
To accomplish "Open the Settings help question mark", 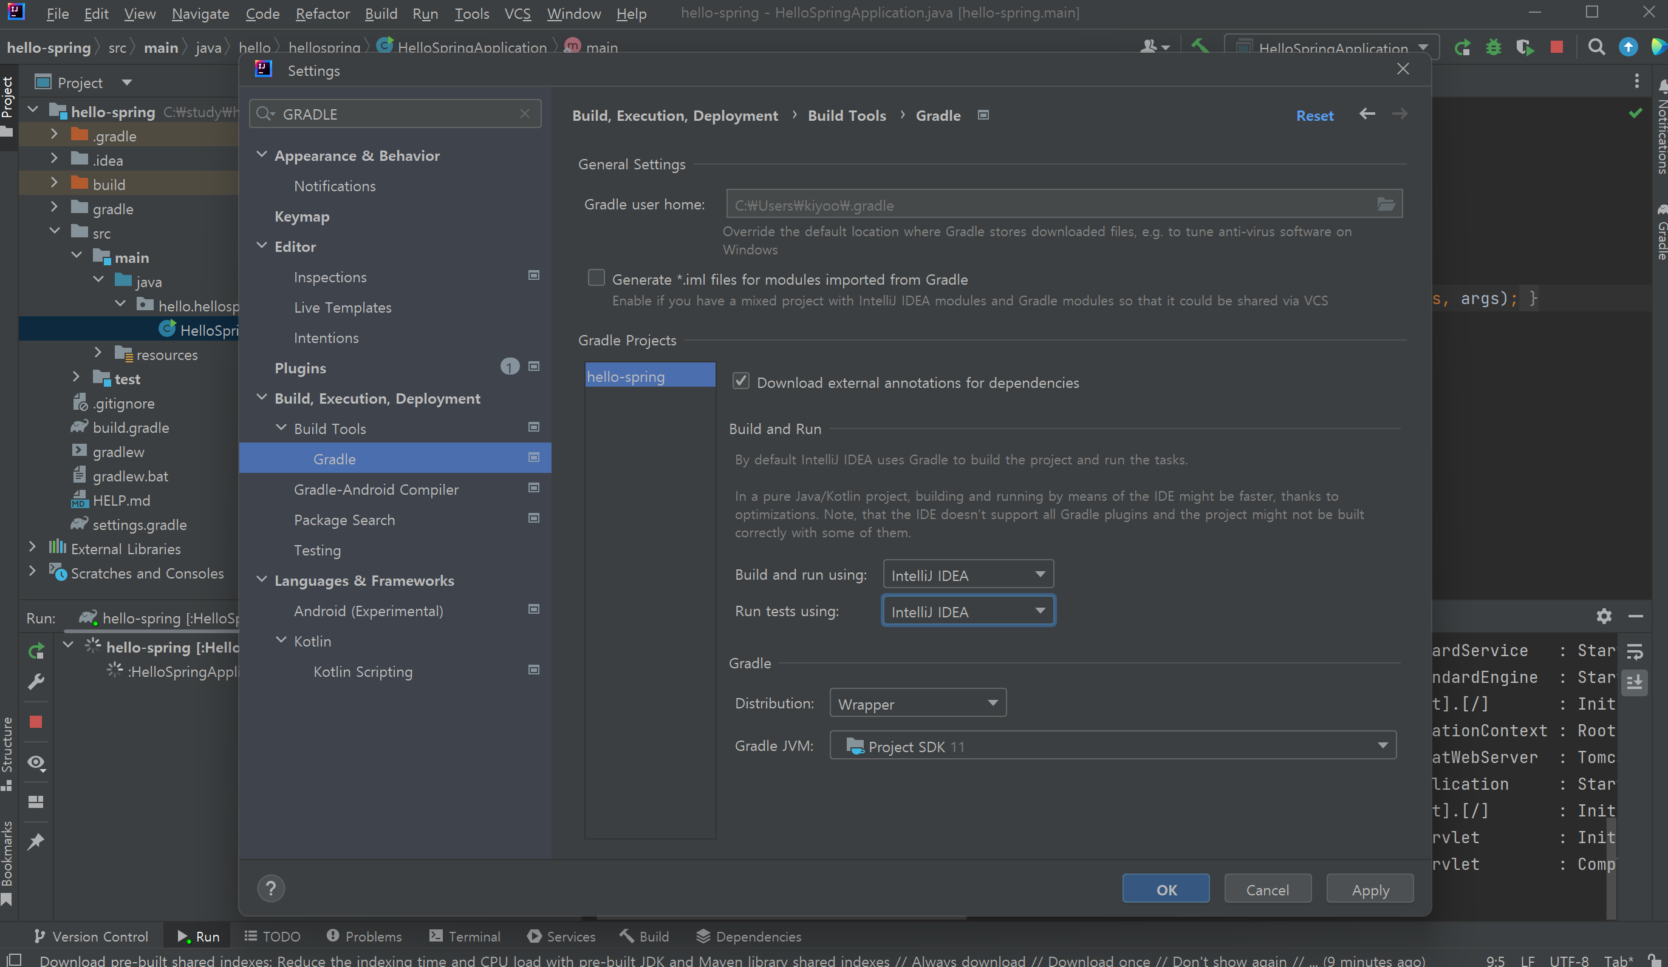I will point(271,888).
